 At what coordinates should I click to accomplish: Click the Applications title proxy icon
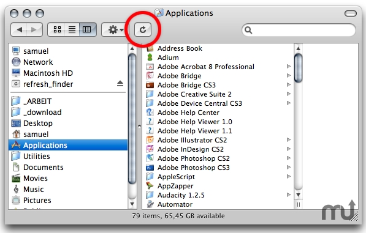159,13
